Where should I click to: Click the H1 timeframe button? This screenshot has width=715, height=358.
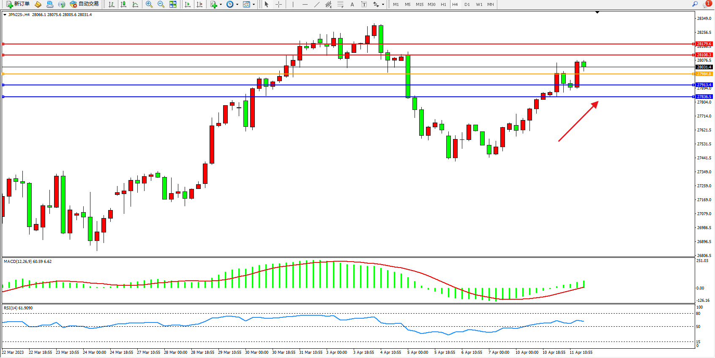[x=443, y=4]
